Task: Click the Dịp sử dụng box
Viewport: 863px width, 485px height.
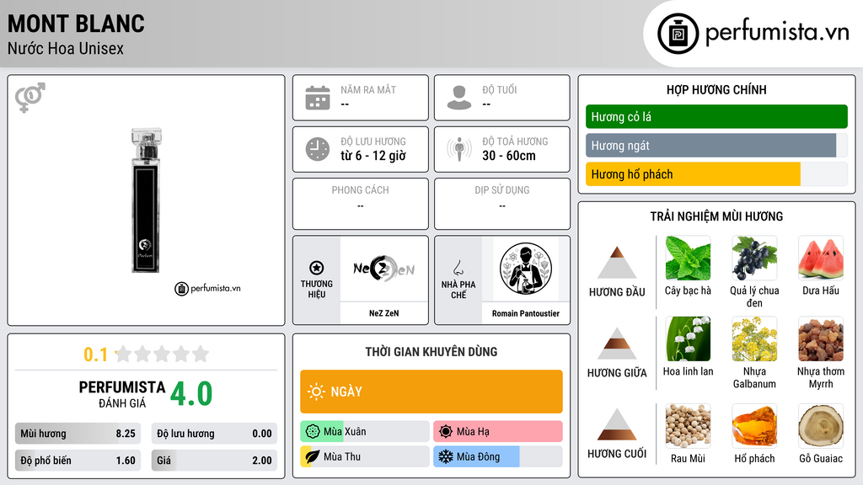Action: 502,204
